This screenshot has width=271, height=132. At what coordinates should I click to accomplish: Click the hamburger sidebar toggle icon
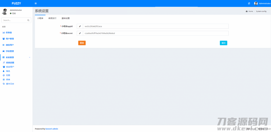pyautogui.click(x=36, y=3)
